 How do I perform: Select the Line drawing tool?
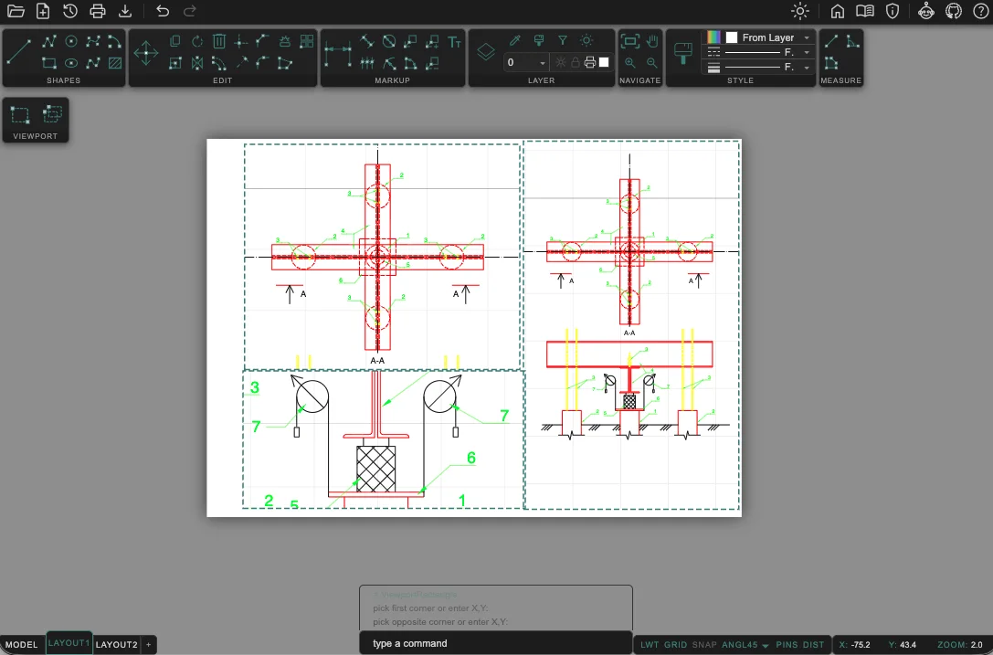pyautogui.click(x=19, y=52)
